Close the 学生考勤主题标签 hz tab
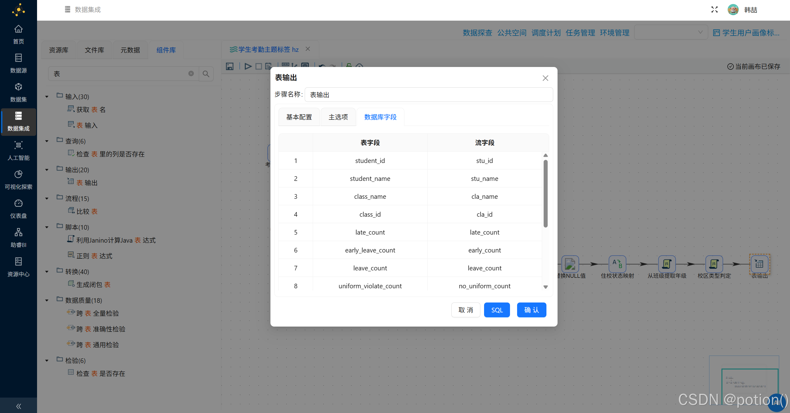The width and height of the screenshot is (790, 413). (308, 49)
